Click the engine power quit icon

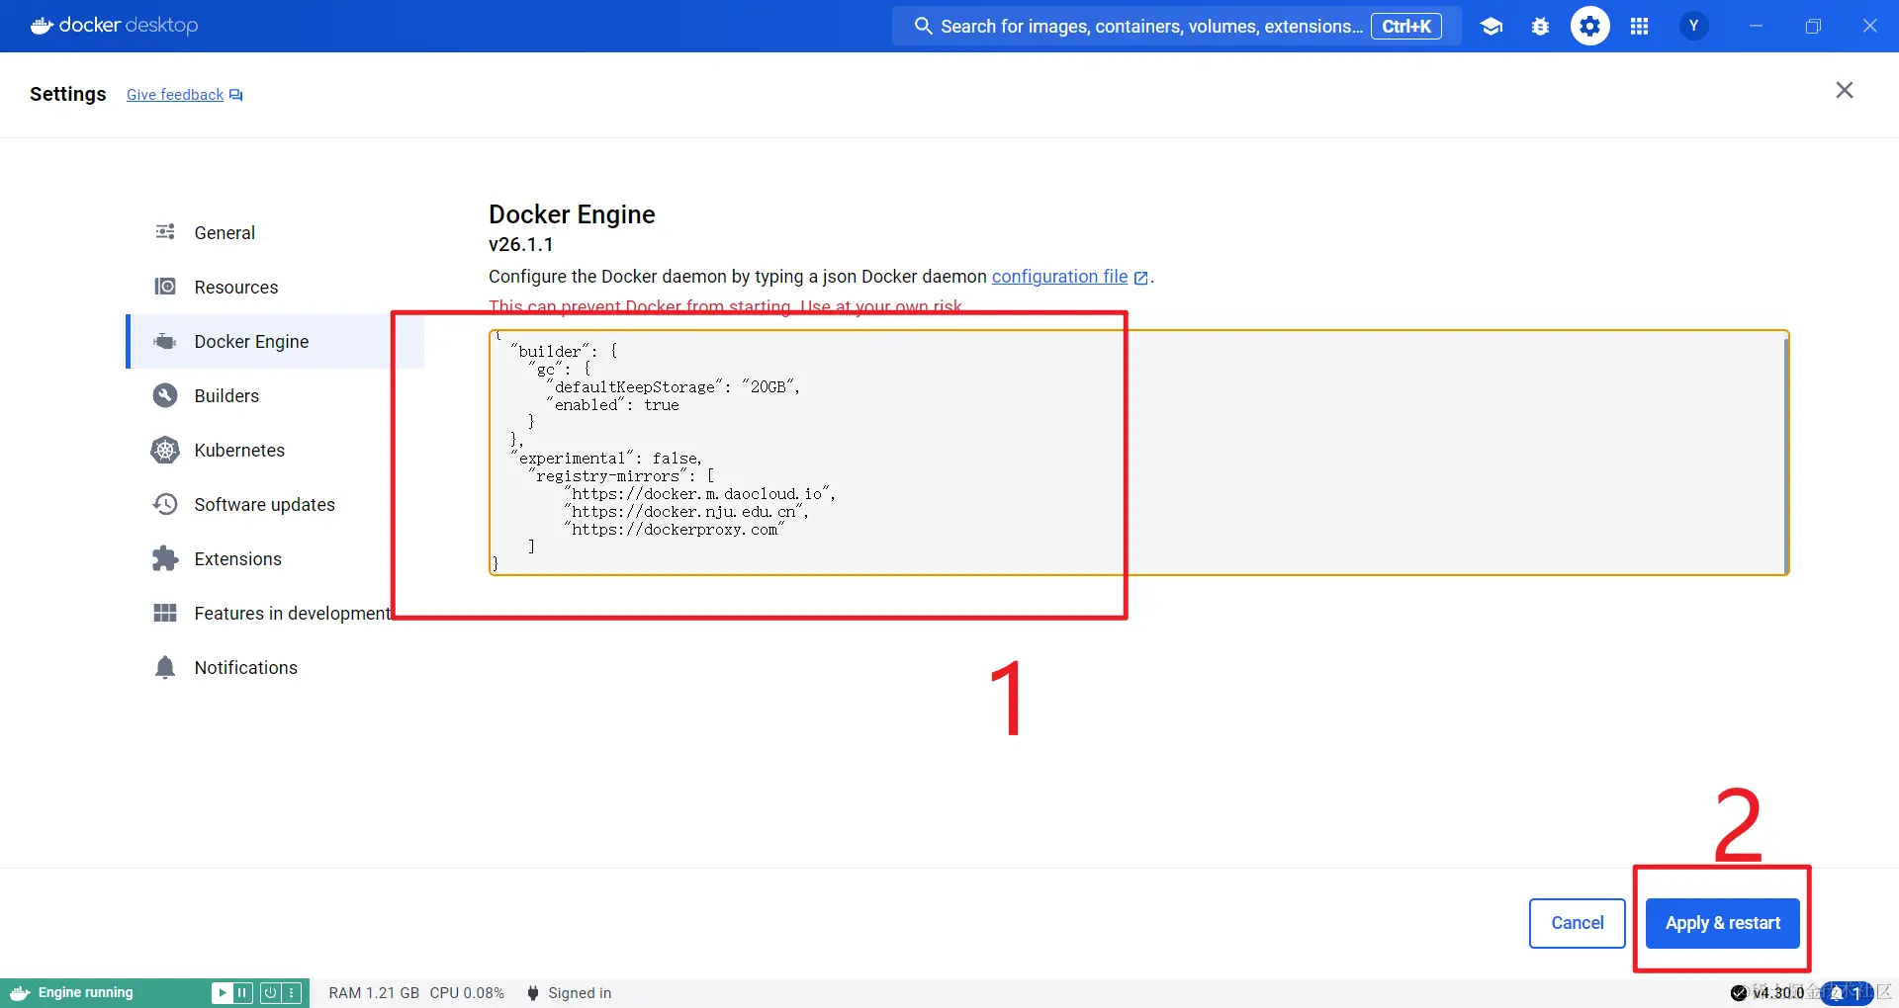pyautogui.click(x=269, y=993)
